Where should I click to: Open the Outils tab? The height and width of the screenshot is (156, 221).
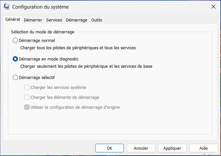point(97,20)
